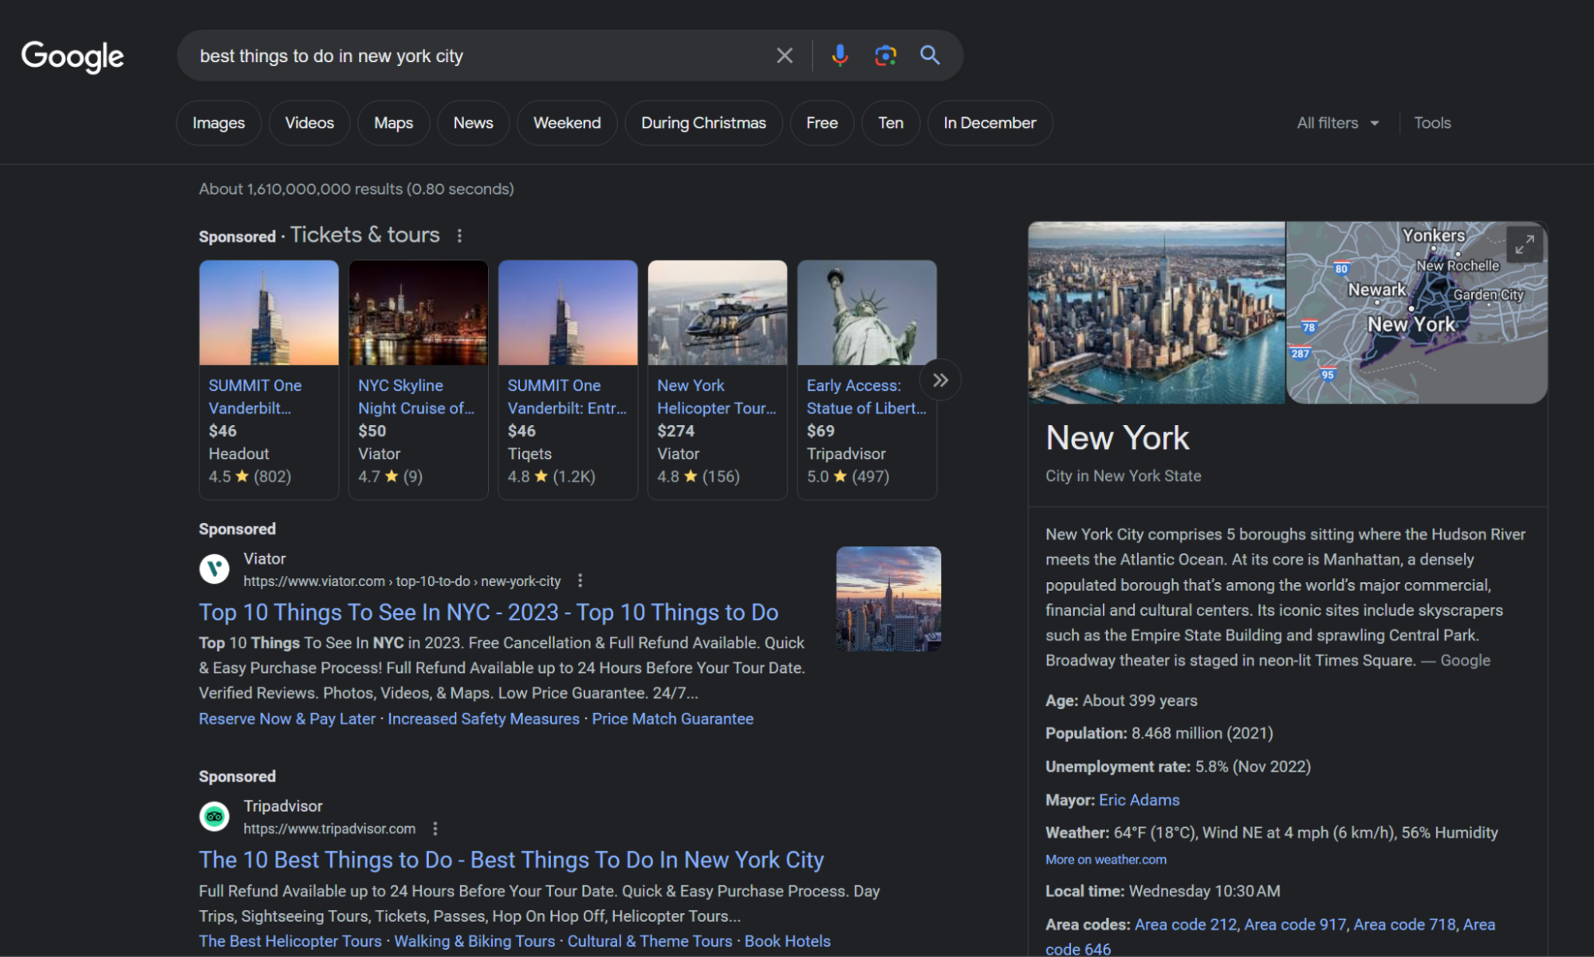The image size is (1594, 957).
Task: Open the Tools menu
Action: click(1432, 123)
